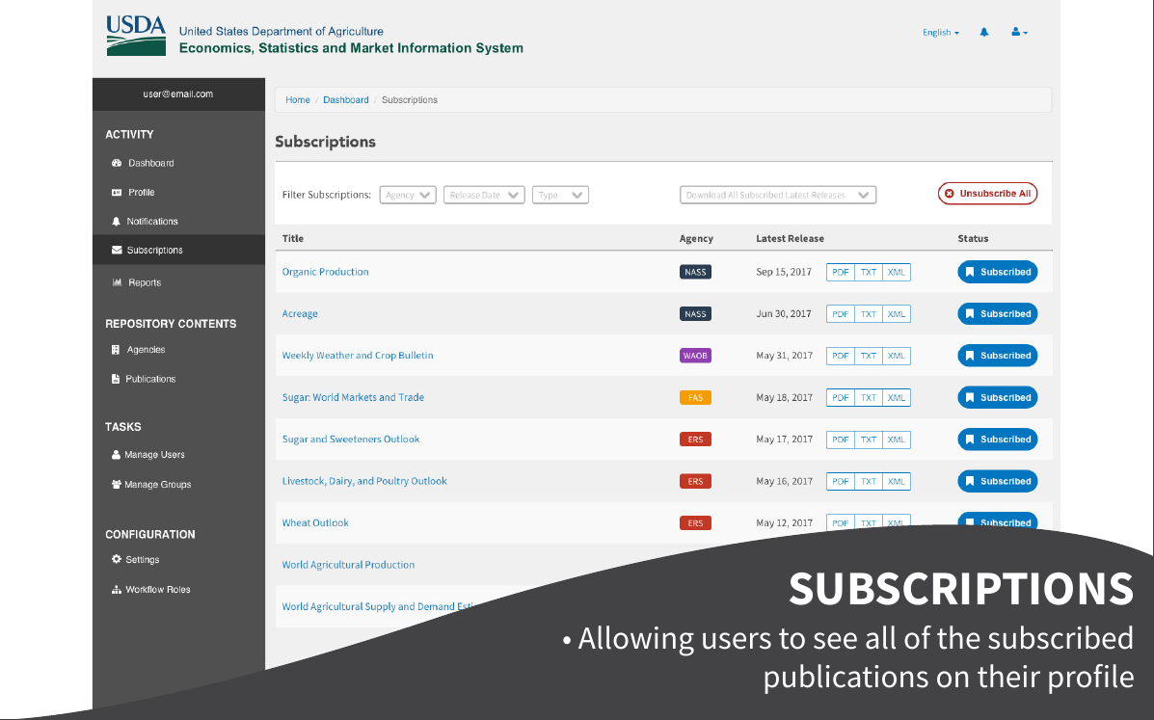Open Sugar and Sweeteners Outlook link

point(350,440)
